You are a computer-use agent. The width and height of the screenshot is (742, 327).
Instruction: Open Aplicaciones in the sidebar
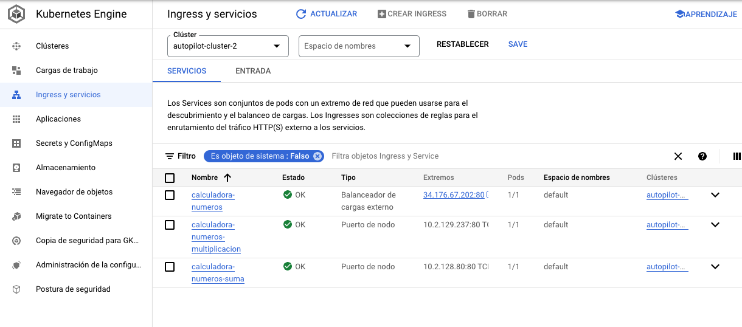76,119
